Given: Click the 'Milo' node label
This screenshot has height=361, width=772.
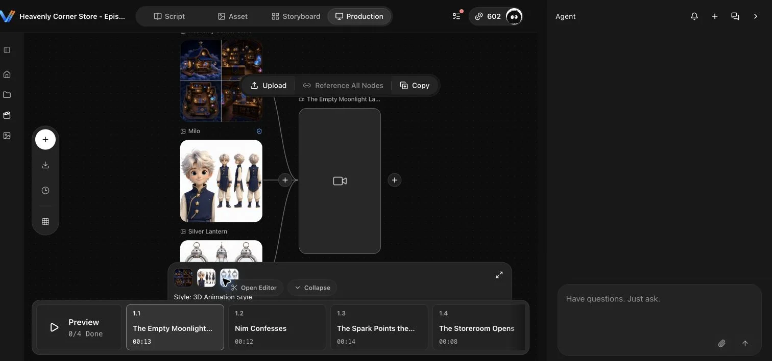Looking at the screenshot, I should (x=194, y=131).
